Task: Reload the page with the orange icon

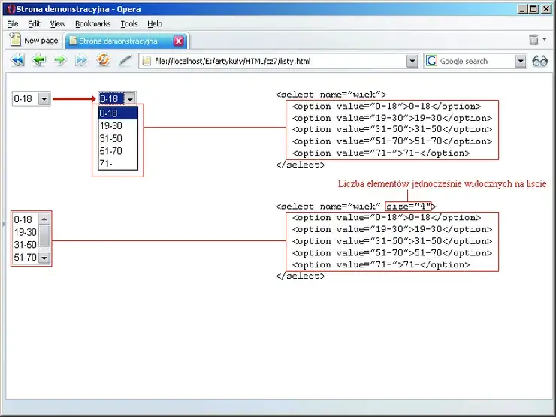Action: point(103,60)
